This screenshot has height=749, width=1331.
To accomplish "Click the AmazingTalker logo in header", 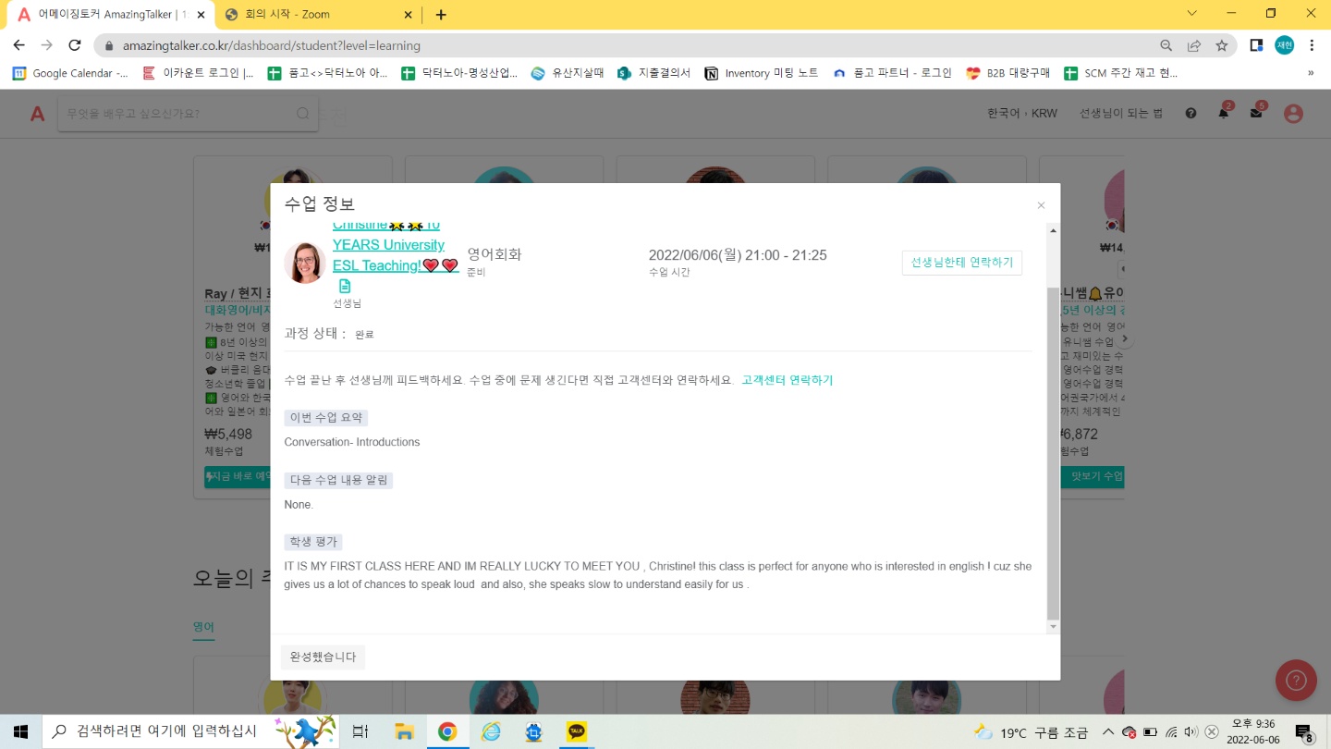I will [x=37, y=114].
